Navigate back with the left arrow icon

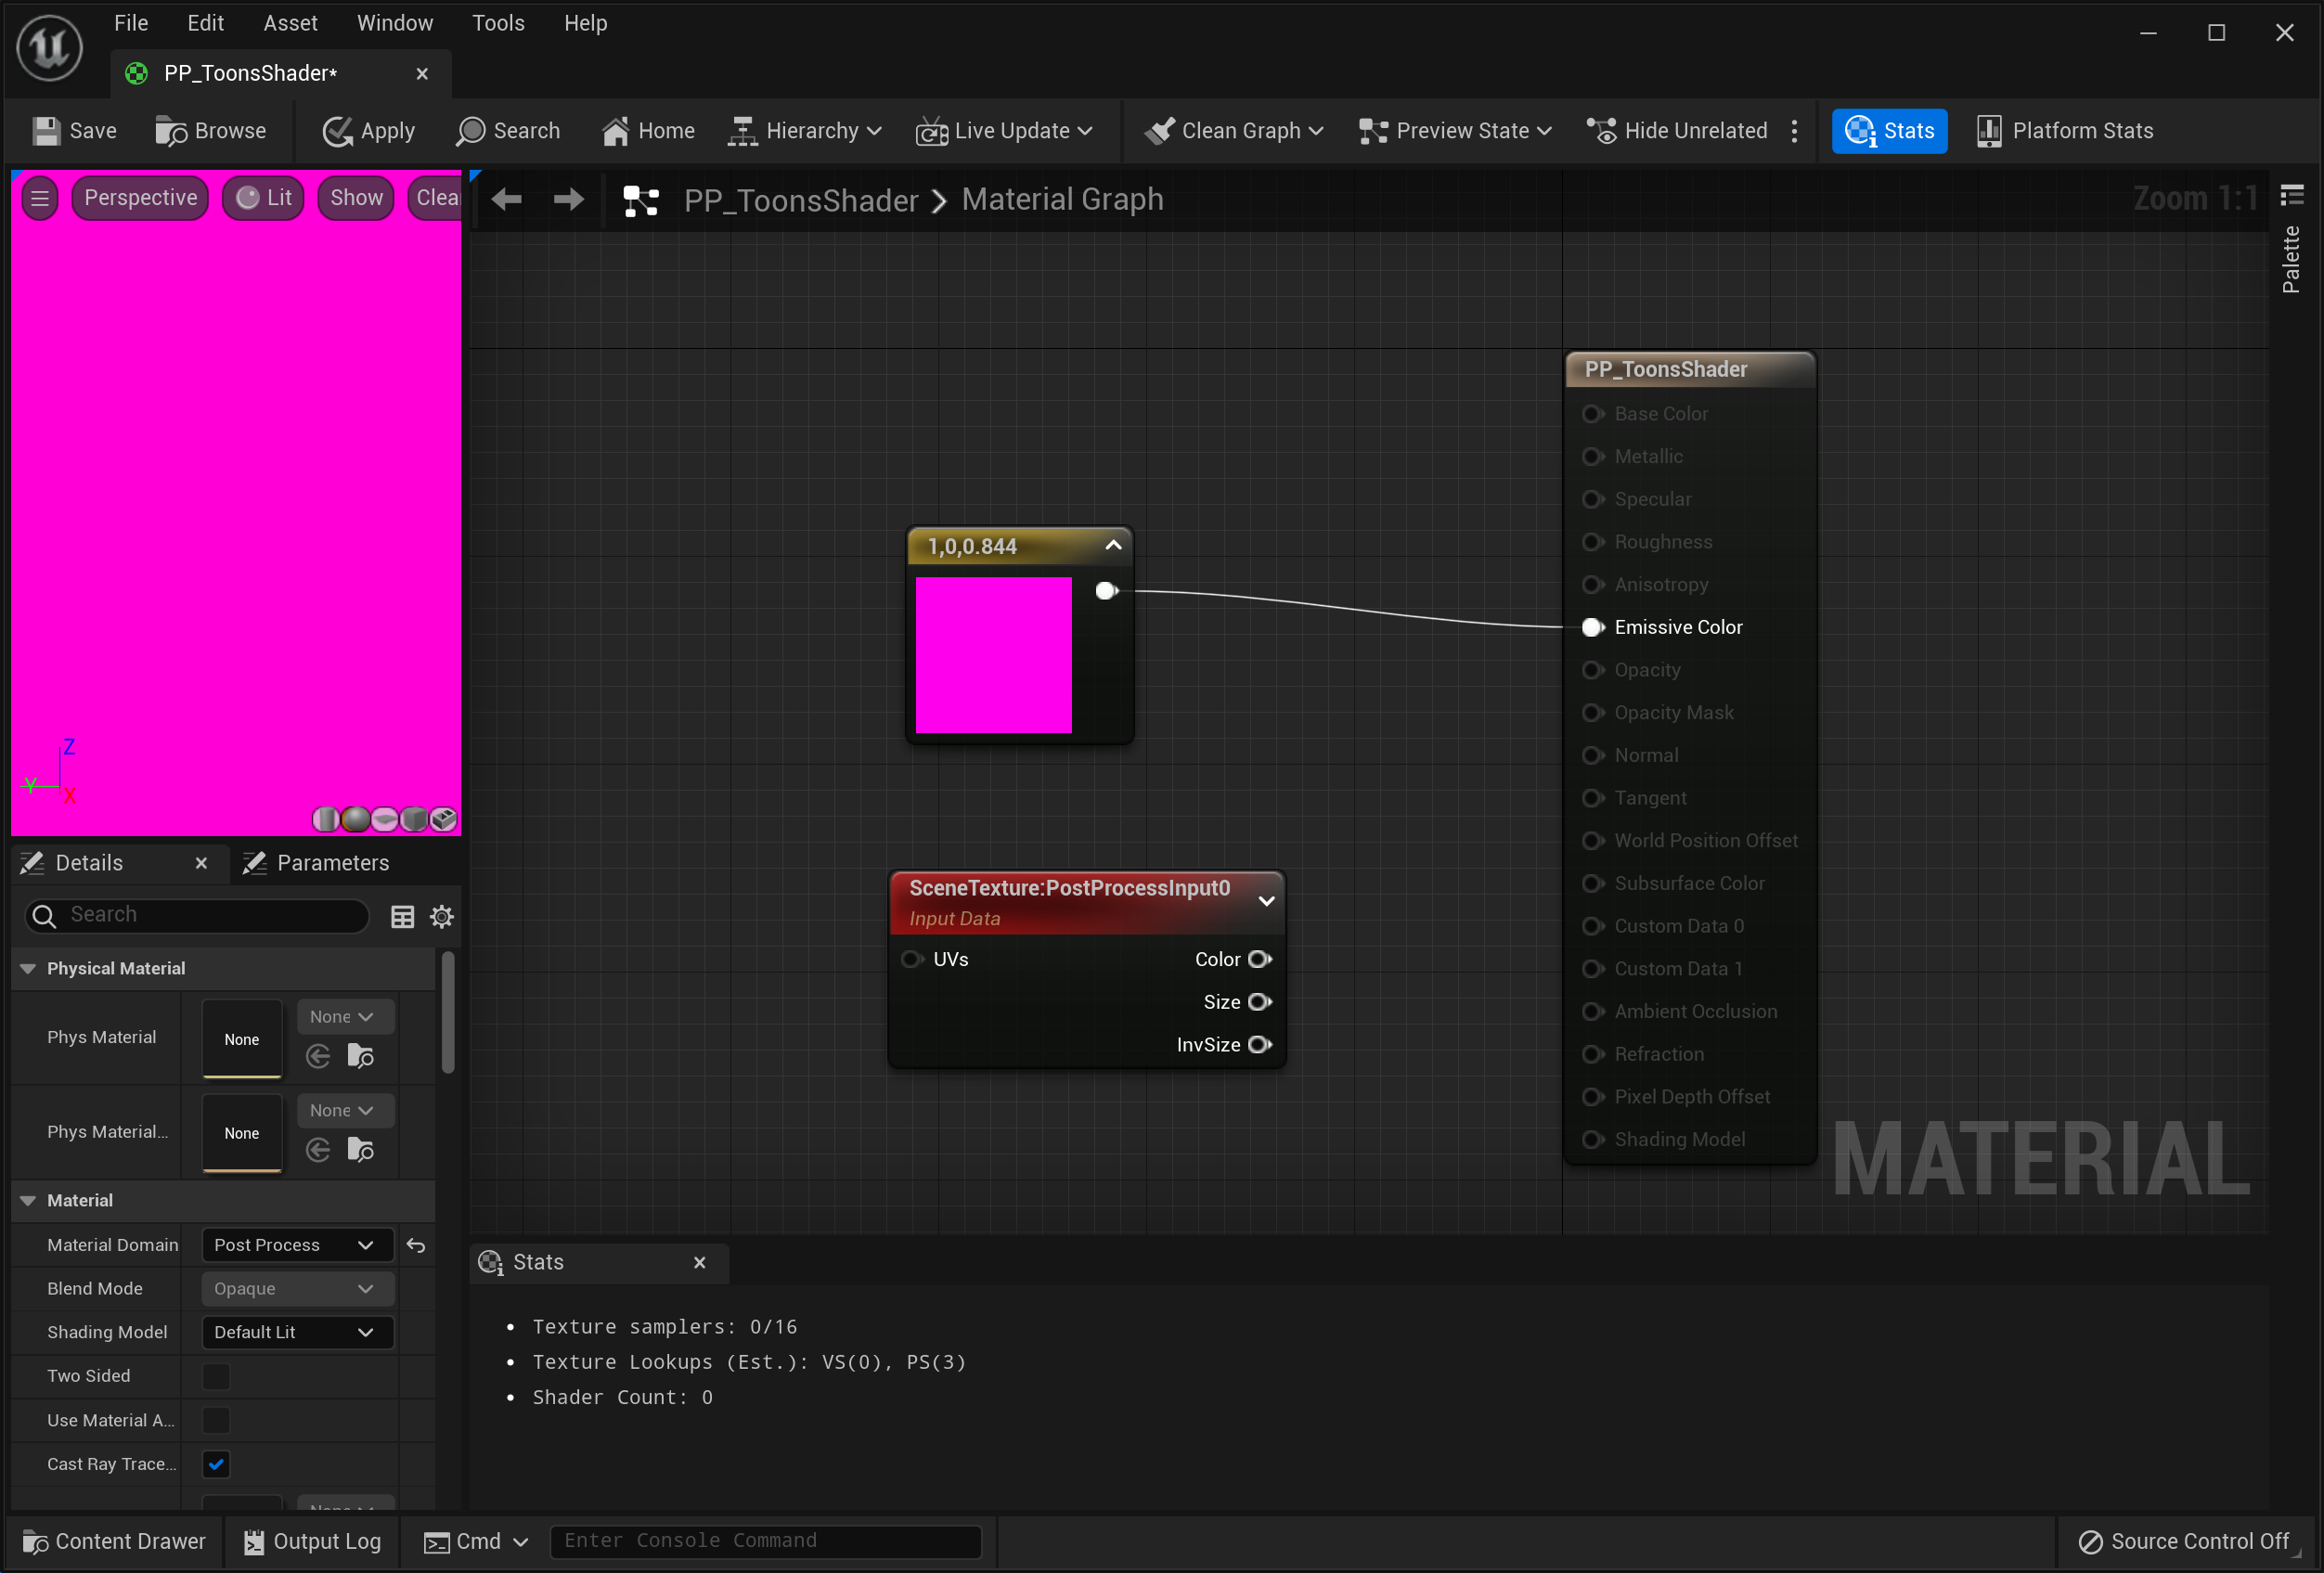(507, 200)
